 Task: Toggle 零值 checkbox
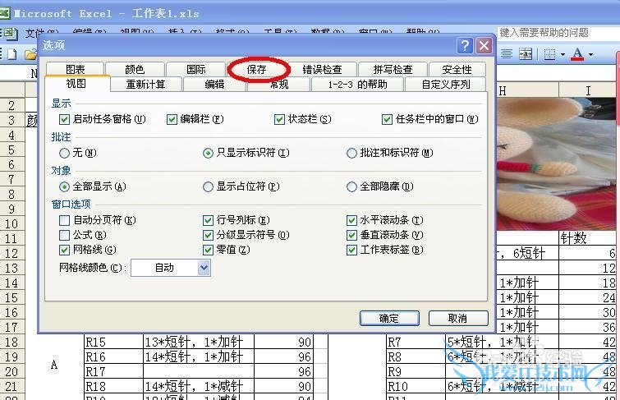click(208, 250)
